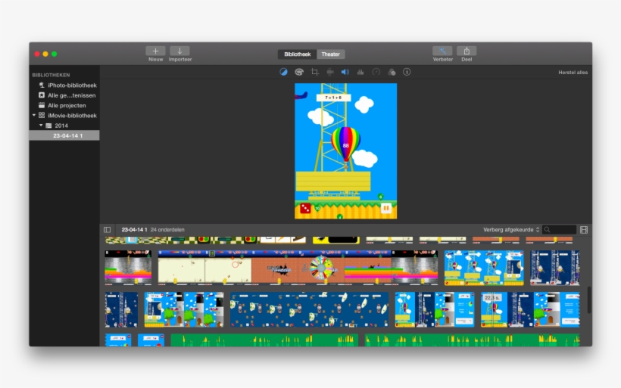Open the filmstrip appearance settings icon
The height and width of the screenshot is (388, 621).
584,230
